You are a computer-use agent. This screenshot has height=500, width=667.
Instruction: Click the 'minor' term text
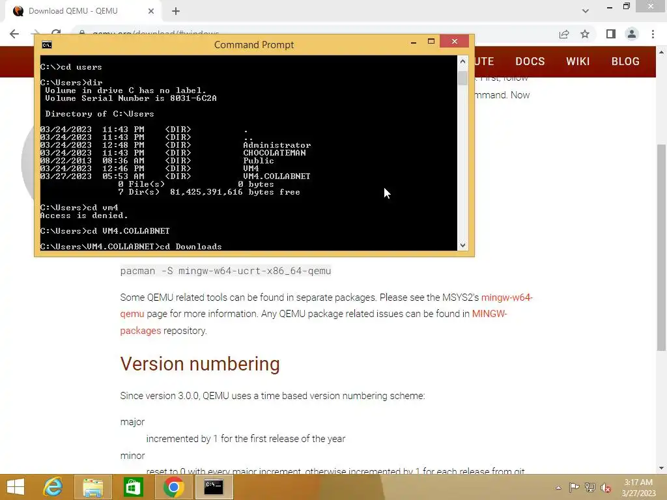(132, 456)
